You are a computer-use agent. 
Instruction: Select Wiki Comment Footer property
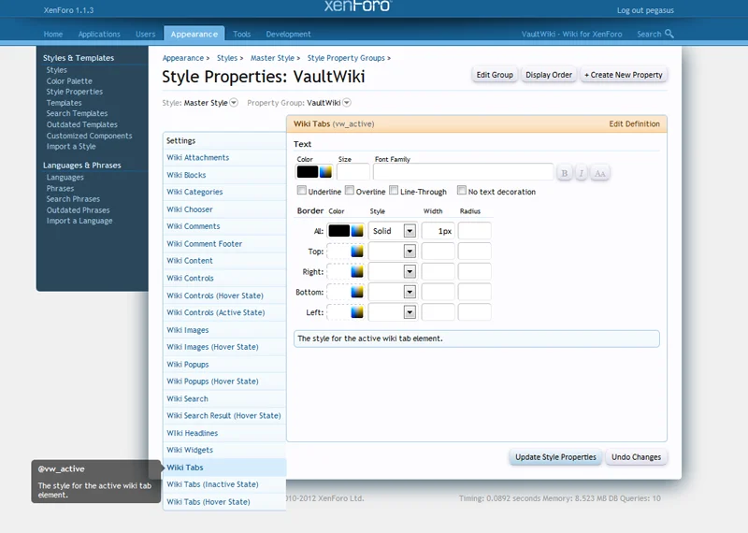click(224, 243)
